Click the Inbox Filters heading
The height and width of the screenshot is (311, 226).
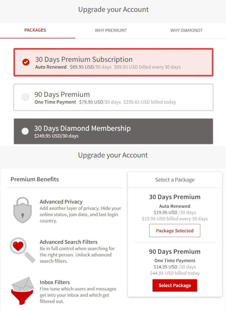[x=55, y=282]
